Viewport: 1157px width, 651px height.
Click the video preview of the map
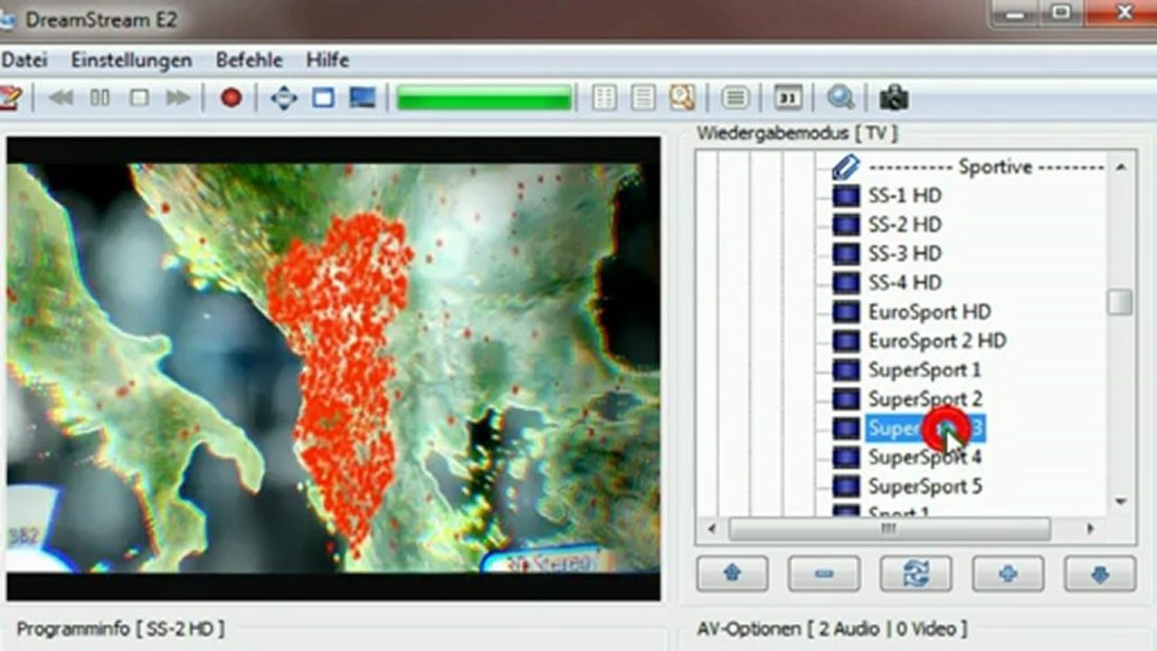tap(333, 369)
